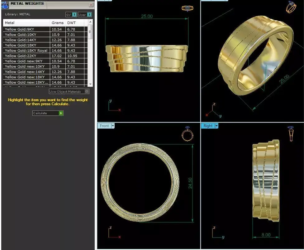Select the Yellow Gold new:18KY row
The height and width of the screenshot is (250, 304).
click(x=45, y=77)
